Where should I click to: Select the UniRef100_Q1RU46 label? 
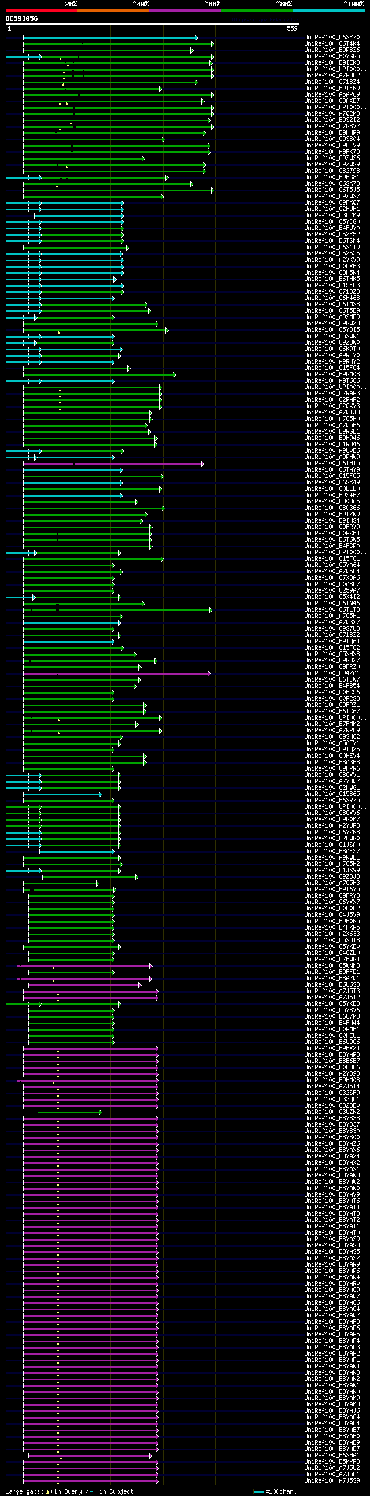332,445
